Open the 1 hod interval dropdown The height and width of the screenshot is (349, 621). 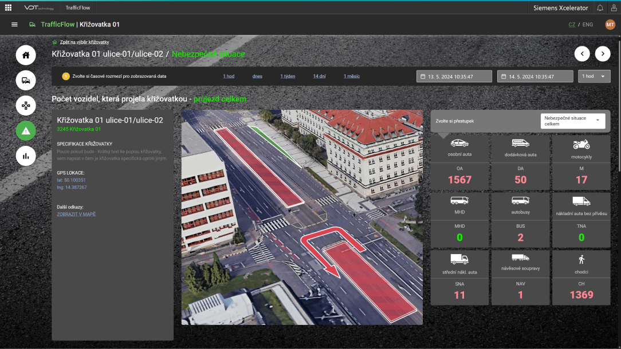pos(594,76)
